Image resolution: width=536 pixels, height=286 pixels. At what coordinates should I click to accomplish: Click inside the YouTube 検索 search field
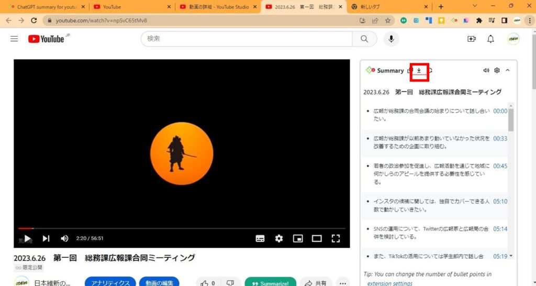tap(247, 39)
